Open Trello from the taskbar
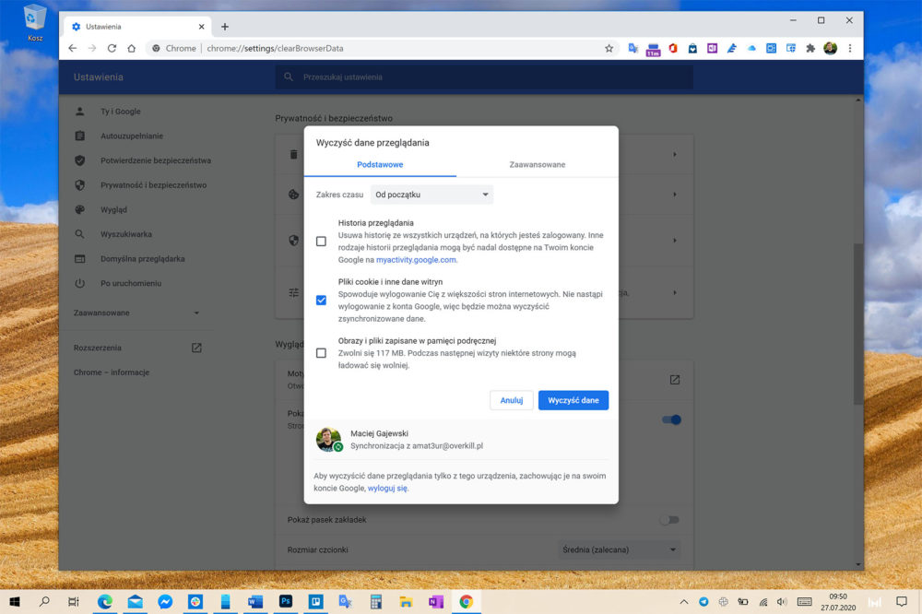 pyautogui.click(x=315, y=601)
